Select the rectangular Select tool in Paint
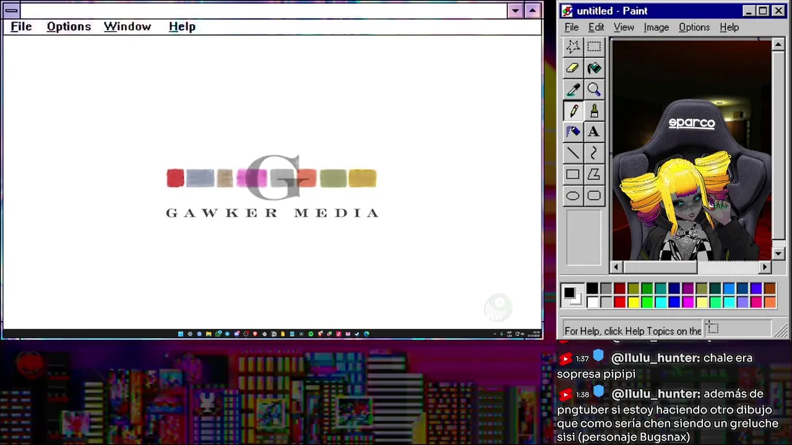Screen dimensions: 792x445 [x=594, y=46]
